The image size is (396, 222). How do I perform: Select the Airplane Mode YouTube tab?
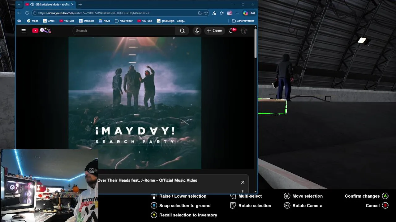[x=49, y=4]
